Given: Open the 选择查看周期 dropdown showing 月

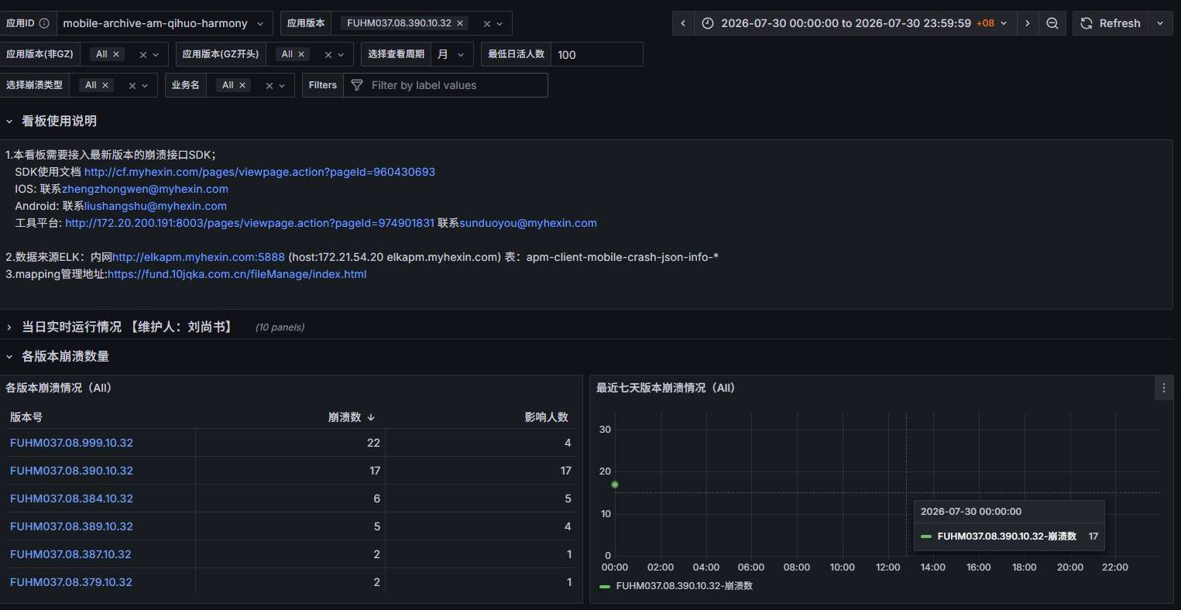Looking at the screenshot, I should pyautogui.click(x=452, y=54).
